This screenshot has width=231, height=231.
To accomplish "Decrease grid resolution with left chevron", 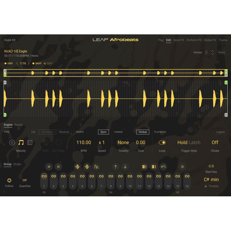I will [17, 63].
